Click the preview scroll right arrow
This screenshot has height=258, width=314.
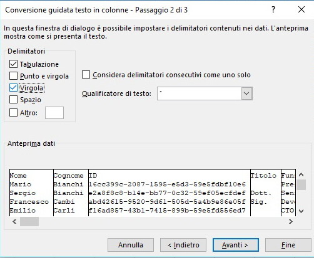coord(291,221)
